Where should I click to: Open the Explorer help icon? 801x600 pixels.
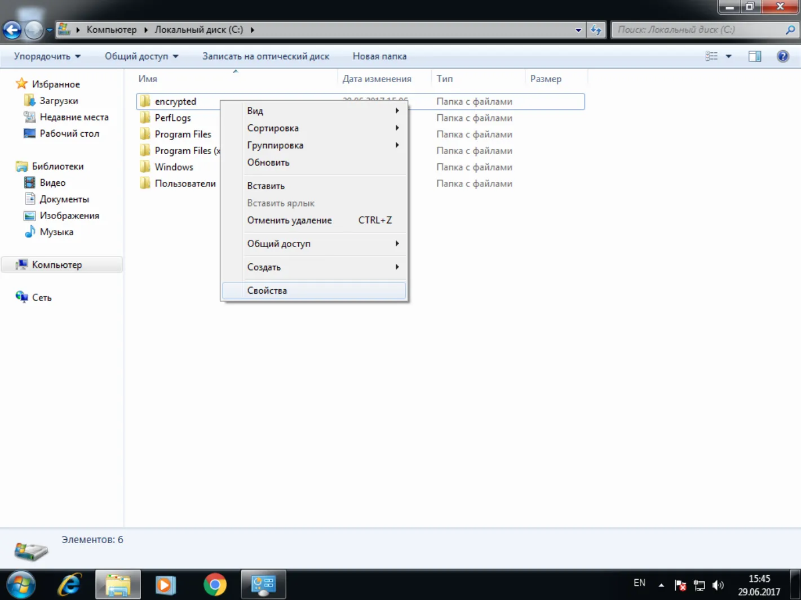coord(782,56)
